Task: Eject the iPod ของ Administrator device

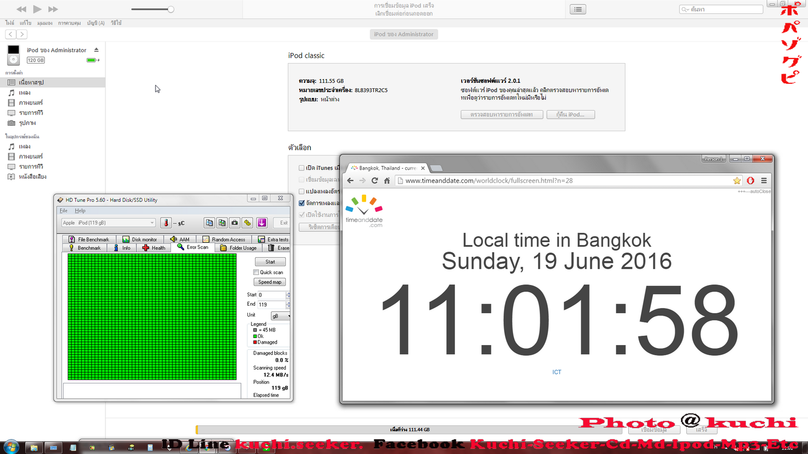Action: coord(96,50)
